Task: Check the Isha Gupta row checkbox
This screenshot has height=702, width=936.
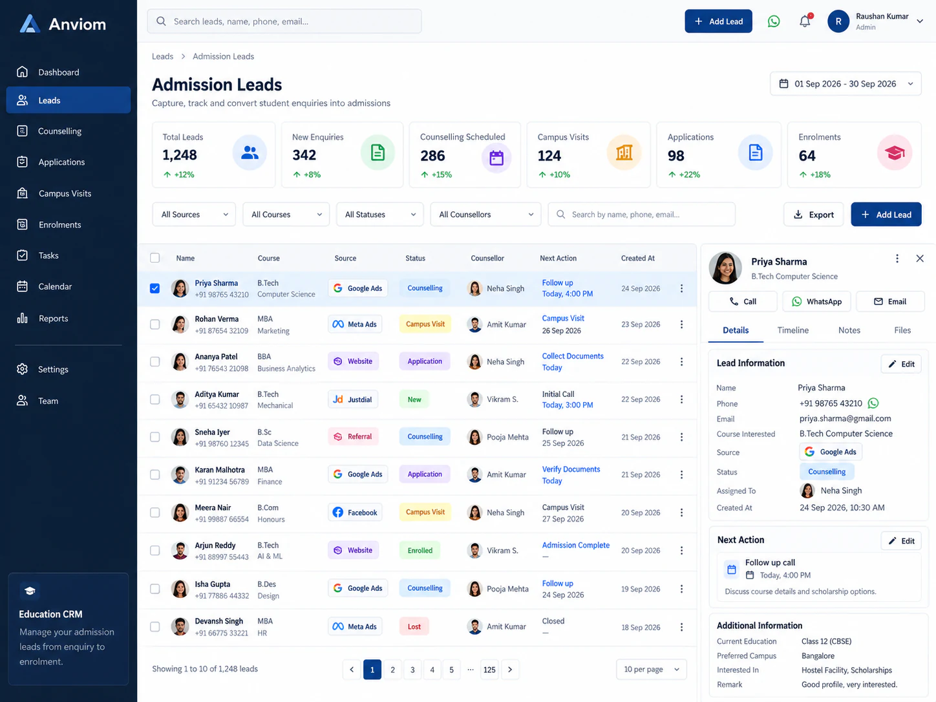Action: point(155,589)
